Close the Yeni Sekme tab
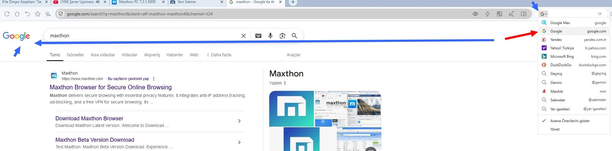612x151 pixels. click(222, 2)
